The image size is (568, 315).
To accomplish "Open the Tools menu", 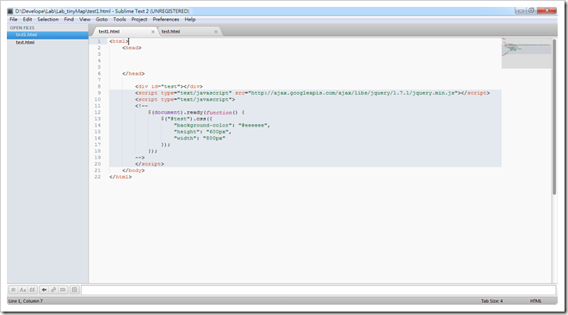I will (x=120, y=20).
